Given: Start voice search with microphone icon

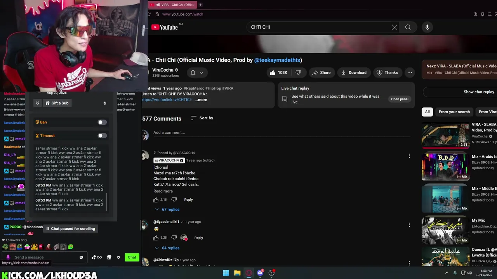Looking at the screenshot, I should pyautogui.click(x=427, y=27).
